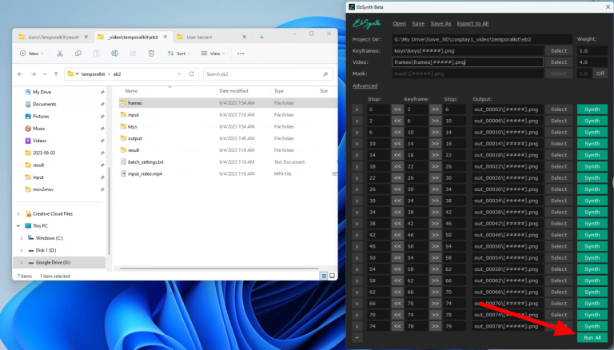The width and height of the screenshot is (614, 350).
Task: Open the View dropdown in File Explorer
Action: [213, 54]
